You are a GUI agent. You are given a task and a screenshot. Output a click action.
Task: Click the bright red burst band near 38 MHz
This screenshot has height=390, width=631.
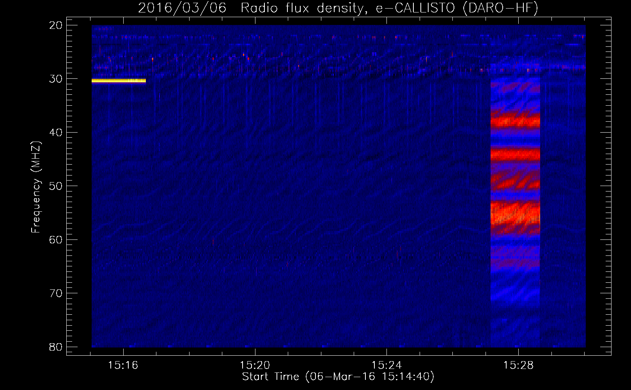[x=515, y=122]
